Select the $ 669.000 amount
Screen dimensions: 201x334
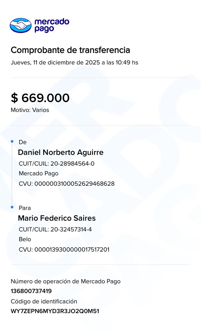point(40,98)
